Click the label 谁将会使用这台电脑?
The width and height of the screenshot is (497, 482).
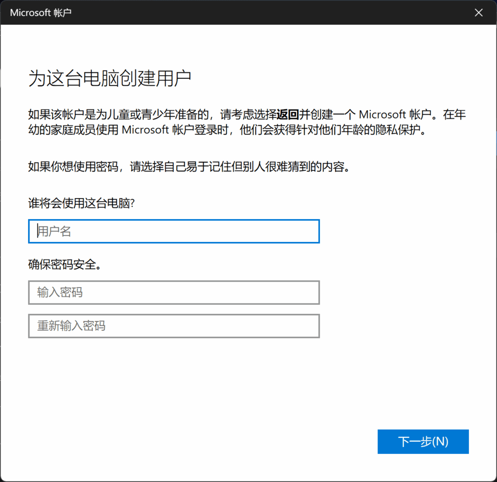pos(81,204)
